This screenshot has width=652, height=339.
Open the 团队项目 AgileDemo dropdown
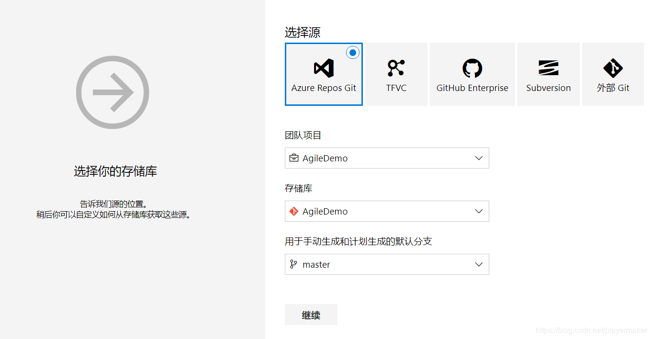click(387, 158)
